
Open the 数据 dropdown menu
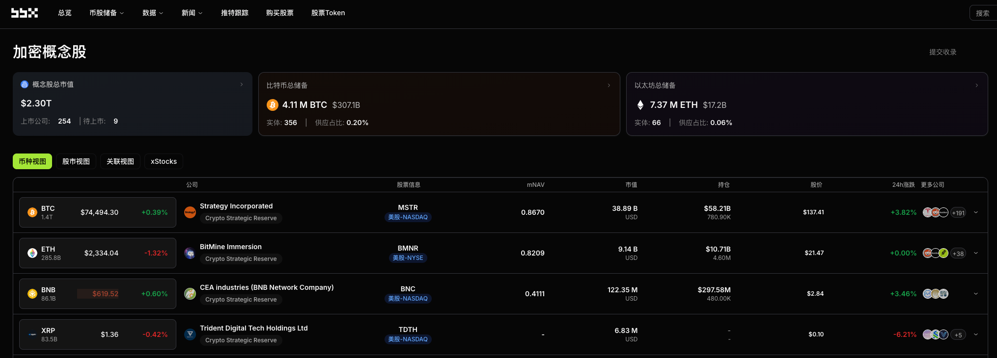[x=152, y=13]
